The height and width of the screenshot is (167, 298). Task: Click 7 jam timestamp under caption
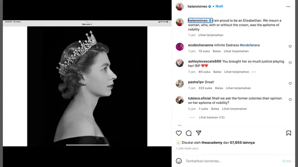point(192,35)
